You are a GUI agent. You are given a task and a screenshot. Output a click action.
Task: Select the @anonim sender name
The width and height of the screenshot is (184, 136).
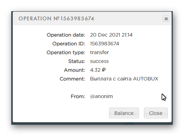click(x=101, y=97)
